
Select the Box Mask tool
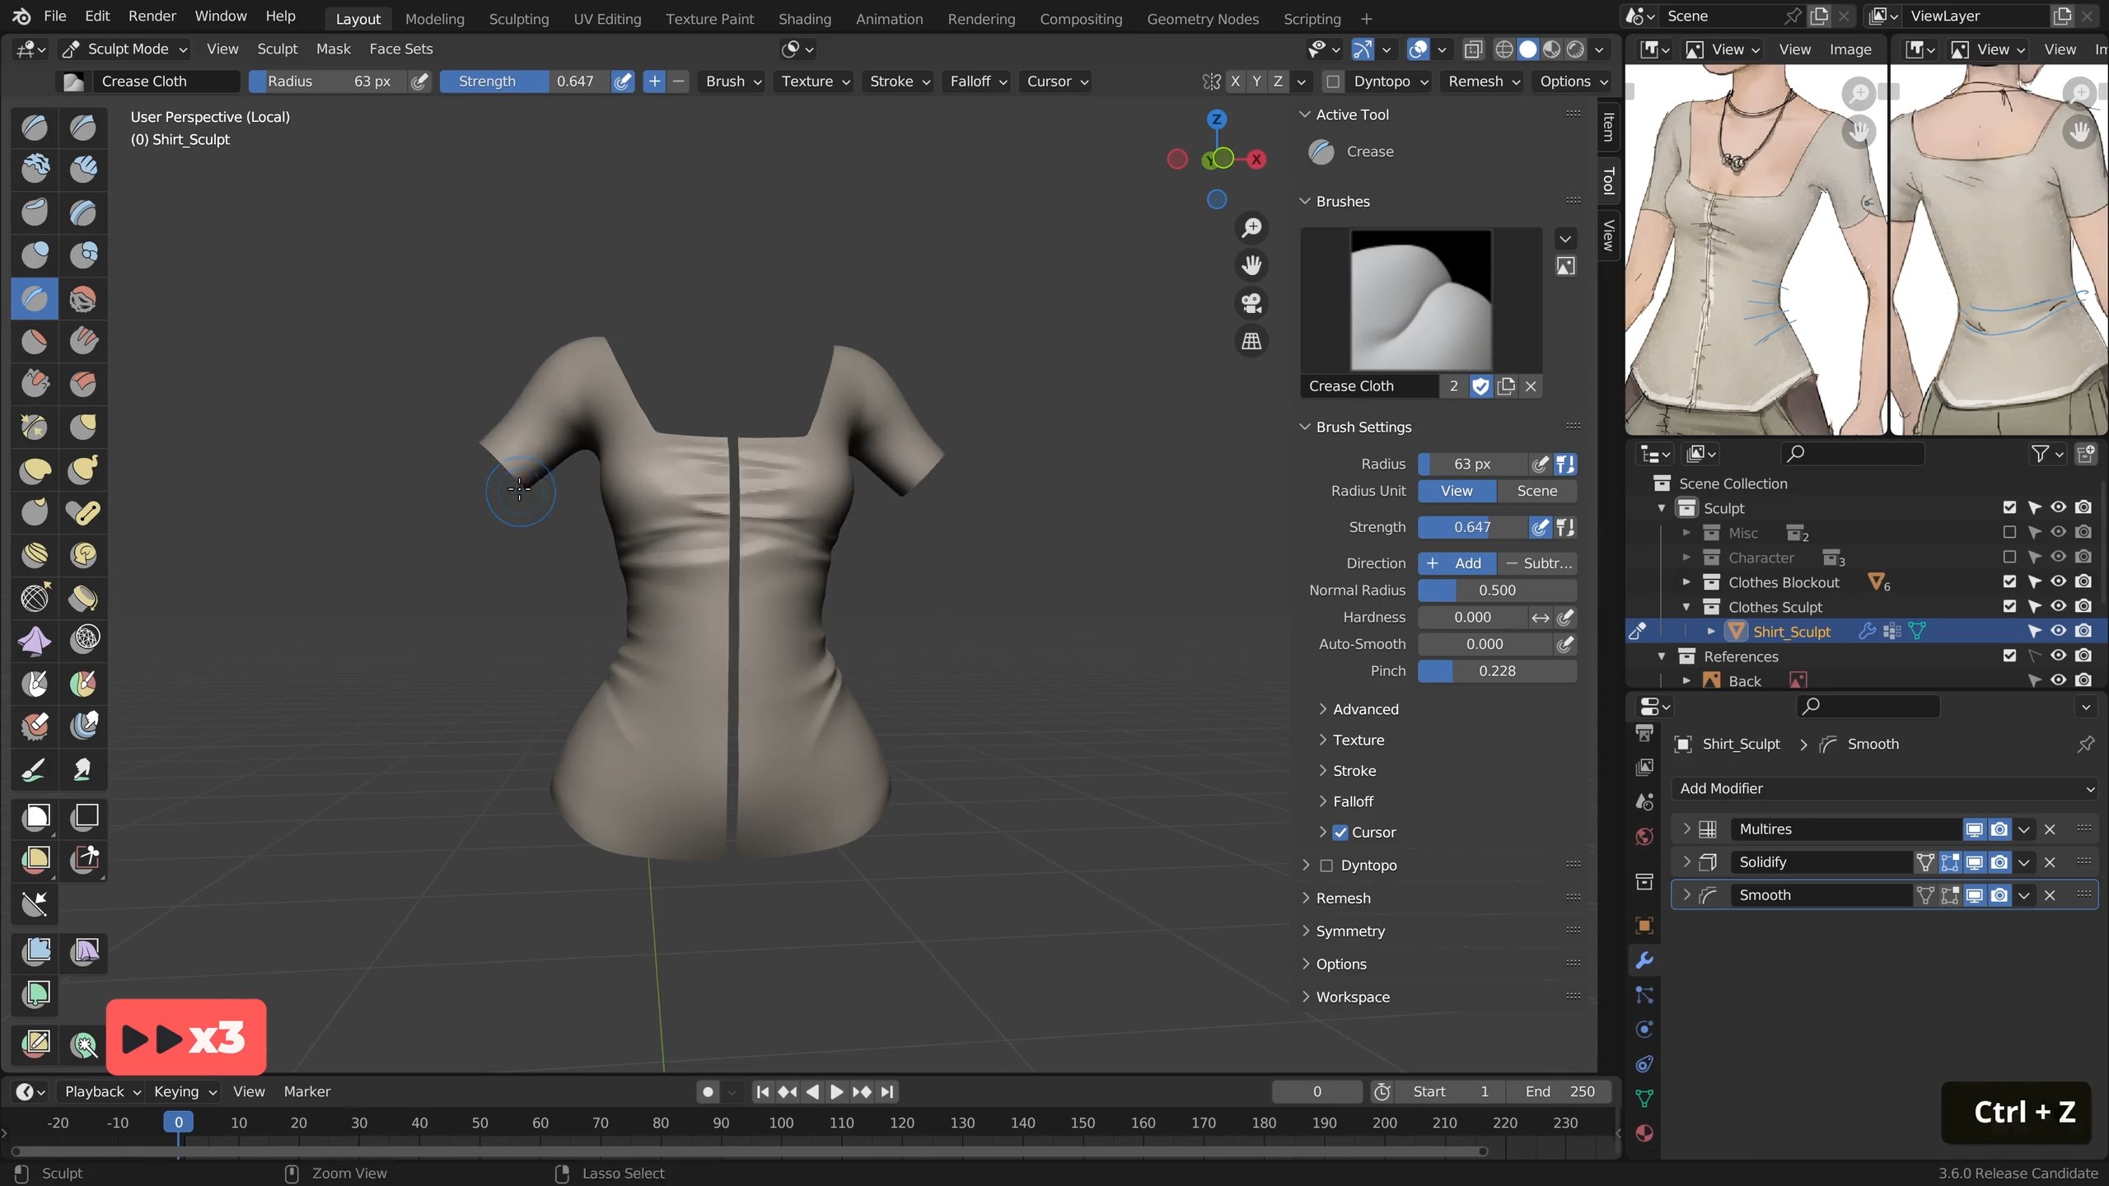click(35, 816)
